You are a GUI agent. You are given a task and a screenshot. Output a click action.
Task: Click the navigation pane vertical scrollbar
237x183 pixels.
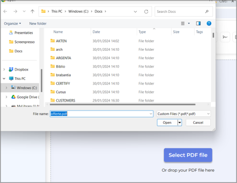pyautogui.click(x=41, y=80)
